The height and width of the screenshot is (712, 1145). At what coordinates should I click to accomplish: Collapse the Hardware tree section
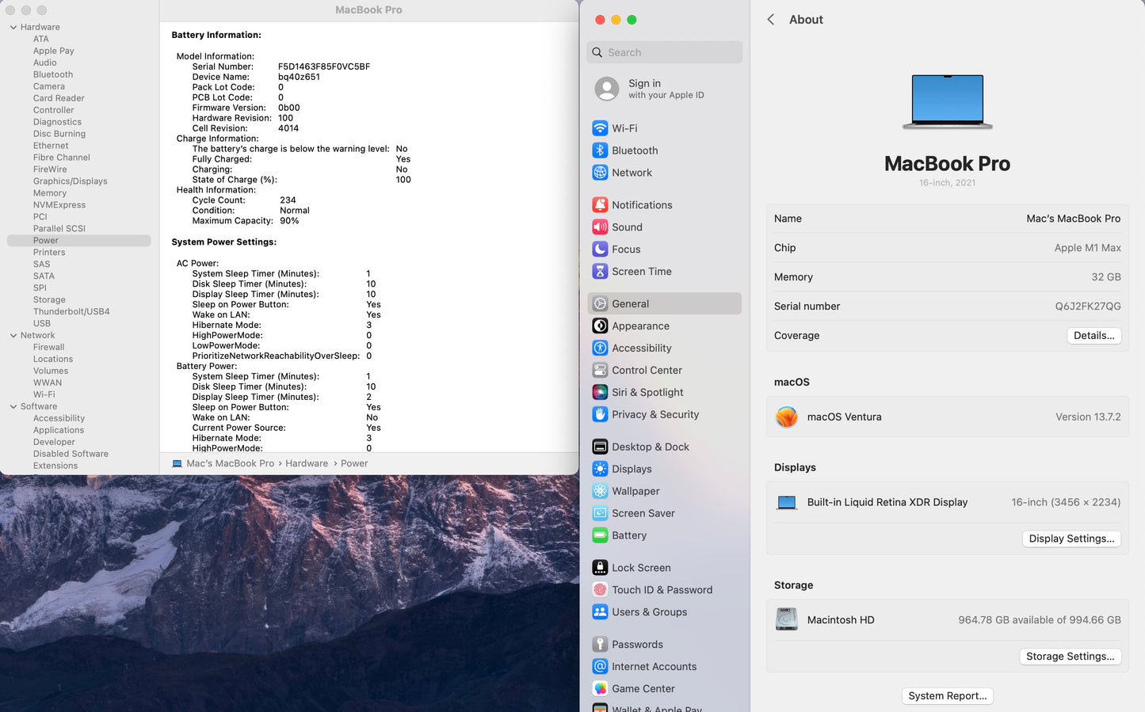tap(13, 28)
